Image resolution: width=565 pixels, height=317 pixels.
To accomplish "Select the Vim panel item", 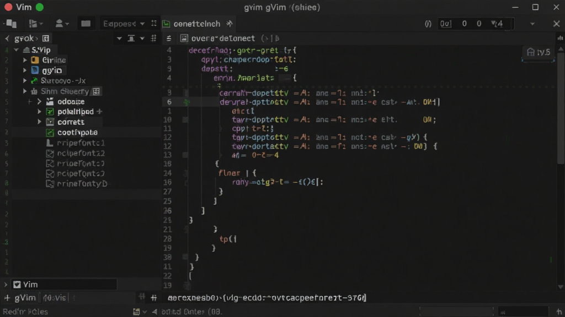I will coord(64,285).
